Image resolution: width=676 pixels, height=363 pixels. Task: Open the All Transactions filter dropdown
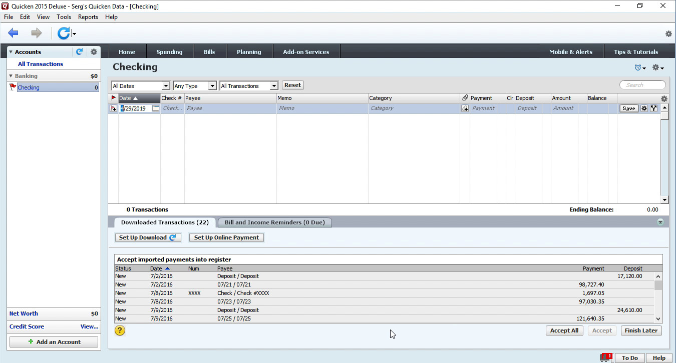pos(248,86)
